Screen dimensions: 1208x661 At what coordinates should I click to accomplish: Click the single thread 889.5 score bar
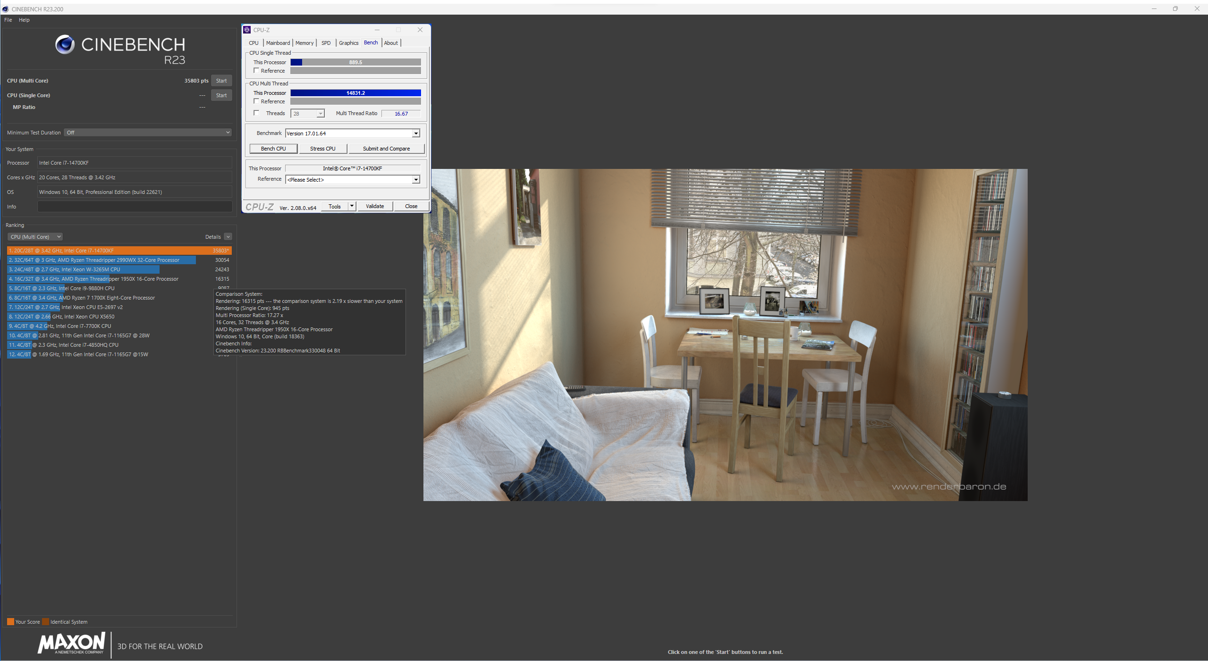(355, 62)
